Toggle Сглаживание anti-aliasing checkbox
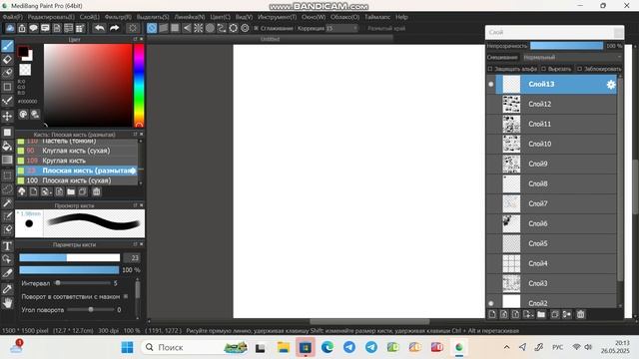 tap(256, 28)
